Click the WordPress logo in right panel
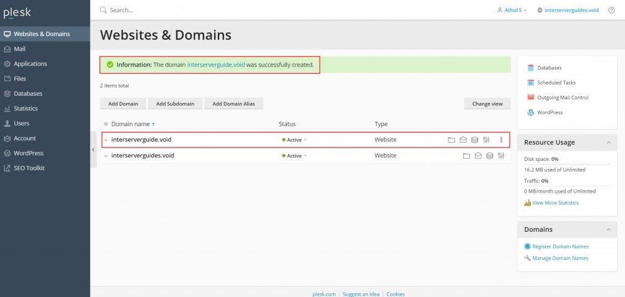The width and height of the screenshot is (625, 297). click(530, 113)
